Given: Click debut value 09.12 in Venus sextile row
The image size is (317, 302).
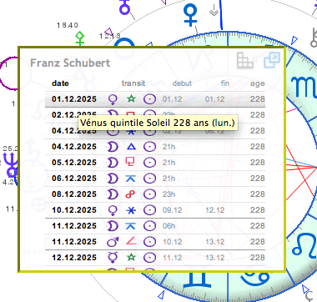Looking at the screenshot, I should pos(173,210).
